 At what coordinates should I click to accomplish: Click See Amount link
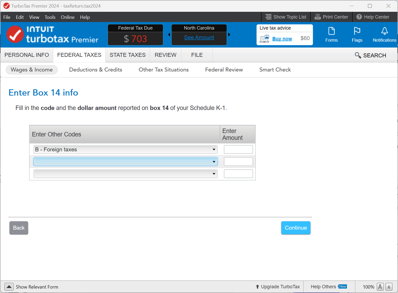[x=199, y=37]
